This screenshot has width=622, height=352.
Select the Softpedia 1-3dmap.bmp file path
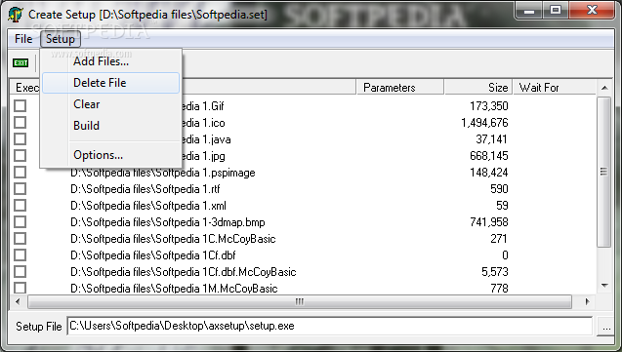[x=168, y=222]
